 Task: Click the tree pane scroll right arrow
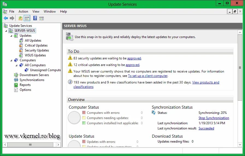tap(58, 145)
